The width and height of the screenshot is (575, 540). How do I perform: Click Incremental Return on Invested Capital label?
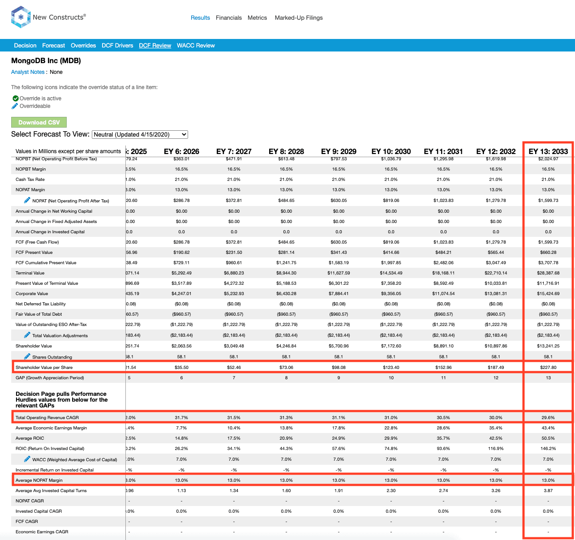[x=55, y=470]
